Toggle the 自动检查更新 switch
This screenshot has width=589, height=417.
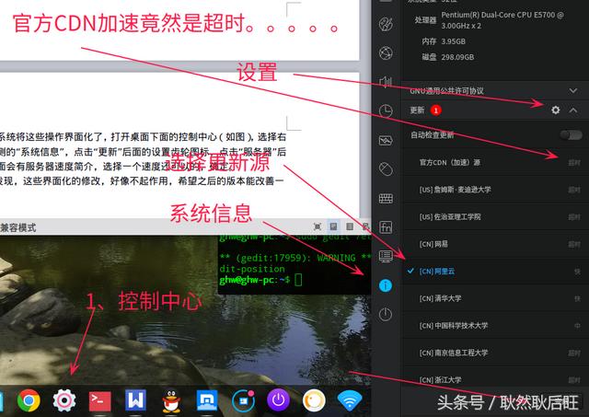click(x=571, y=135)
